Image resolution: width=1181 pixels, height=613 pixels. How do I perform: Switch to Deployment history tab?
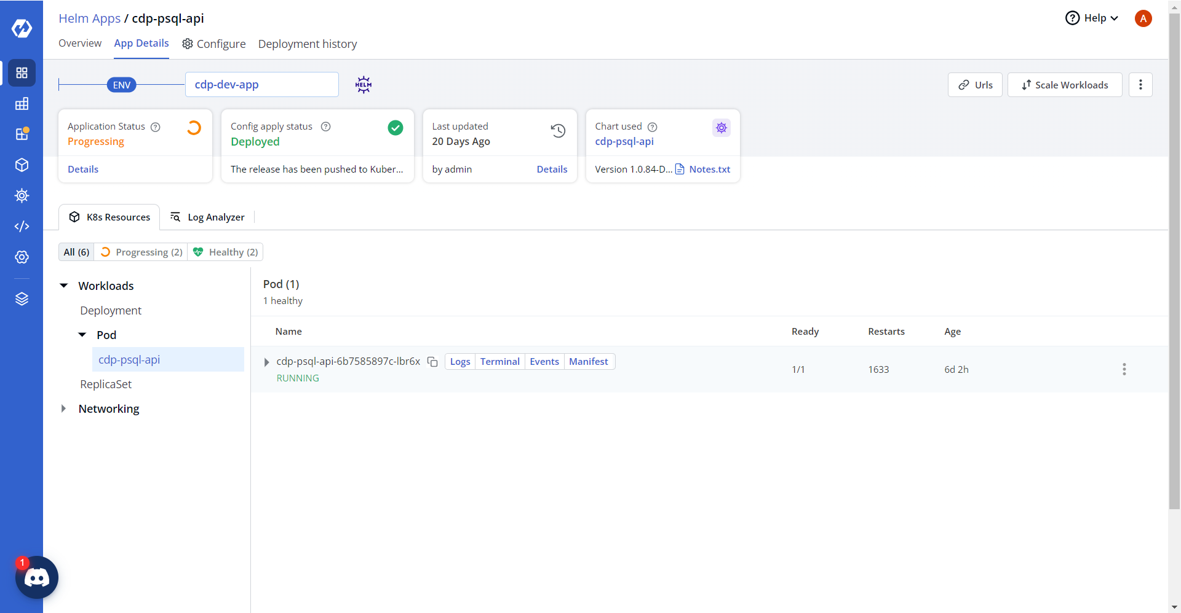tap(307, 44)
